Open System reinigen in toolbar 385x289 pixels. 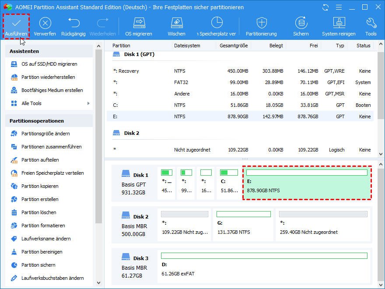coord(339,23)
